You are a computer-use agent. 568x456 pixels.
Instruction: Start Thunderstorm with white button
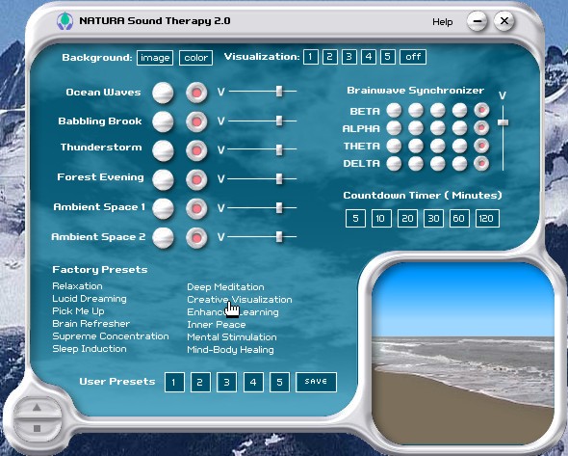pos(163,150)
